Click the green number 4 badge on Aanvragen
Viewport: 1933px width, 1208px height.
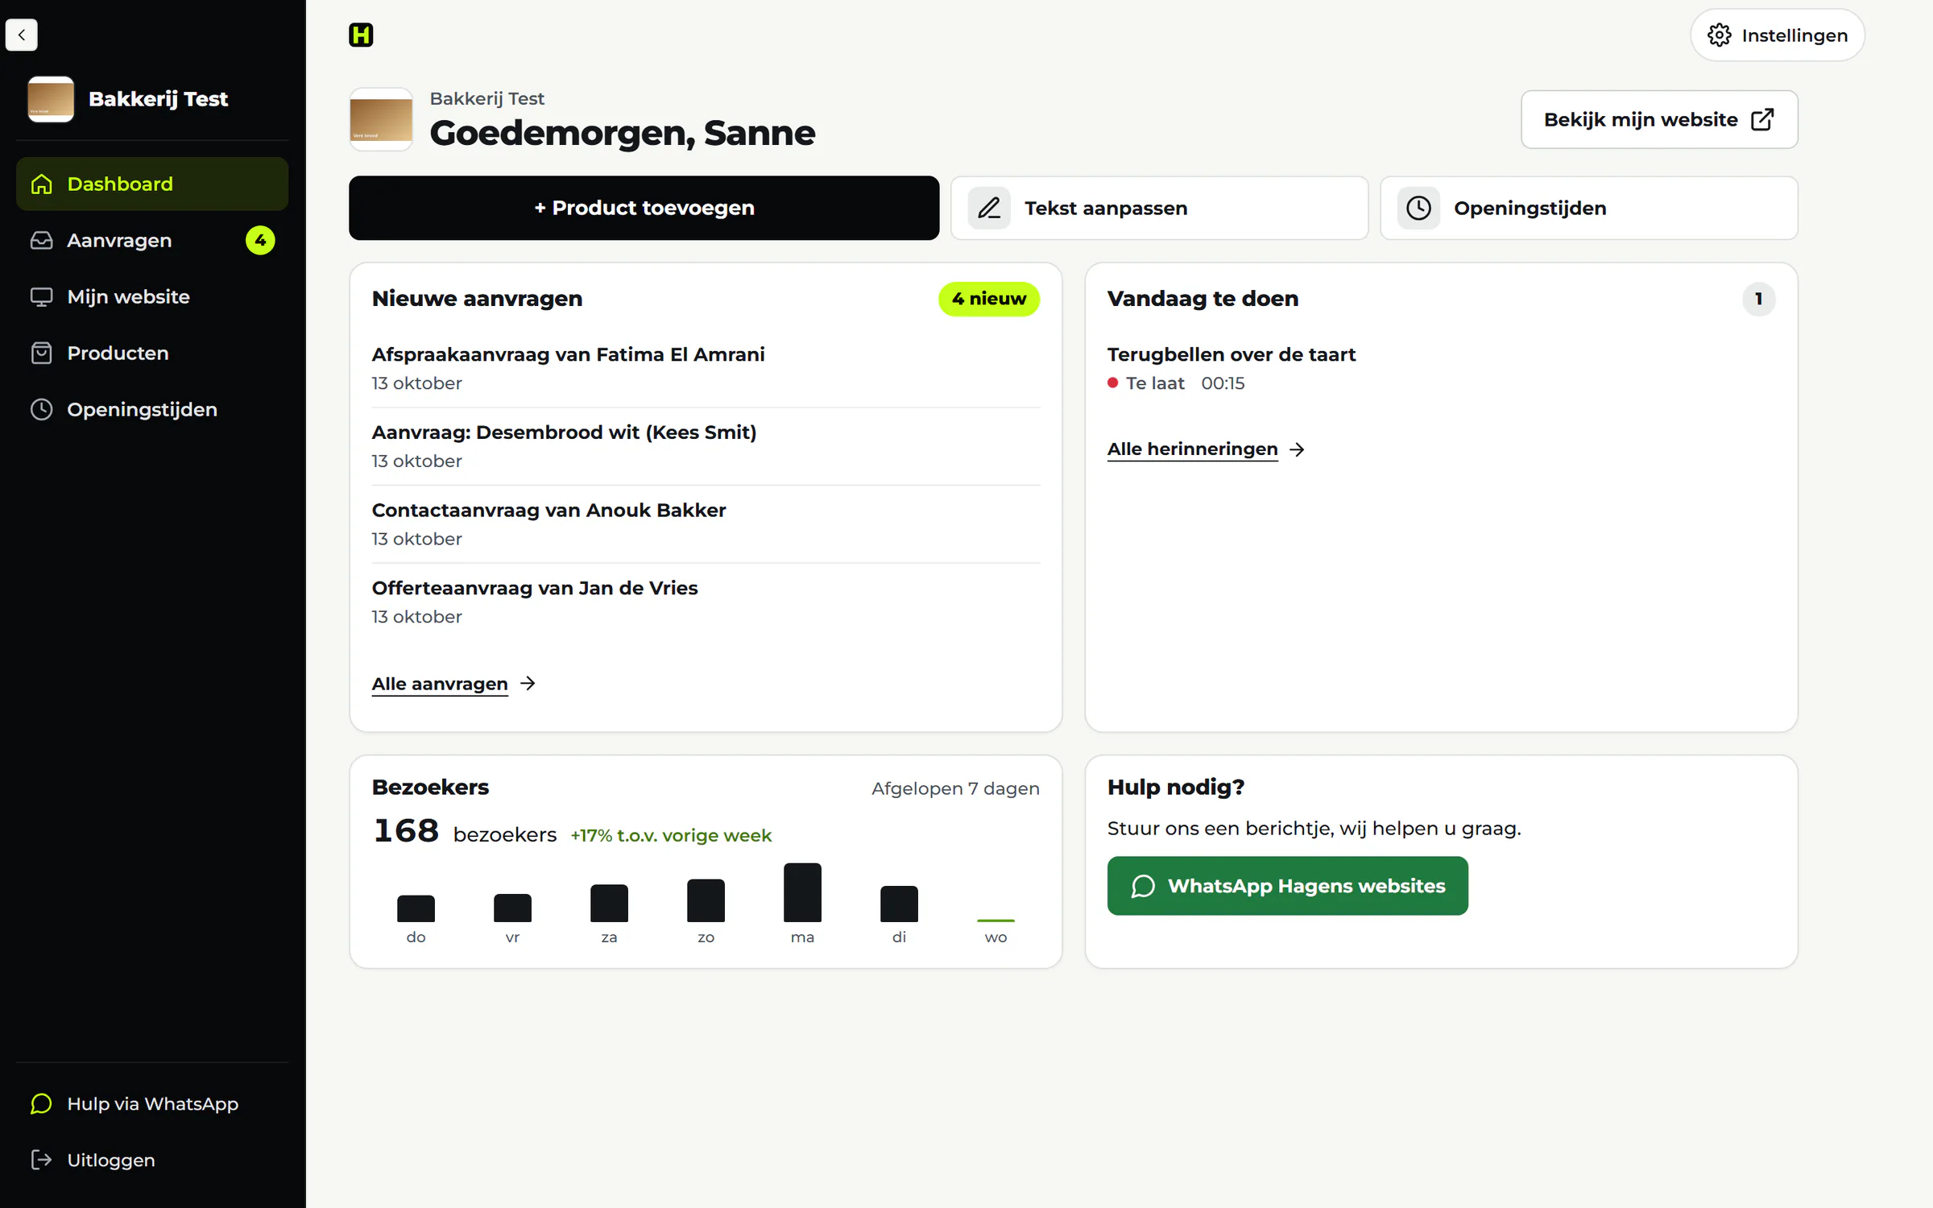[260, 241]
